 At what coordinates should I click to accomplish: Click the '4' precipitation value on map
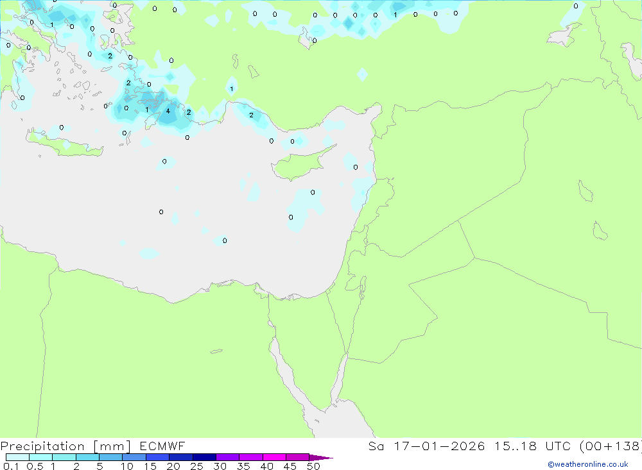click(168, 111)
